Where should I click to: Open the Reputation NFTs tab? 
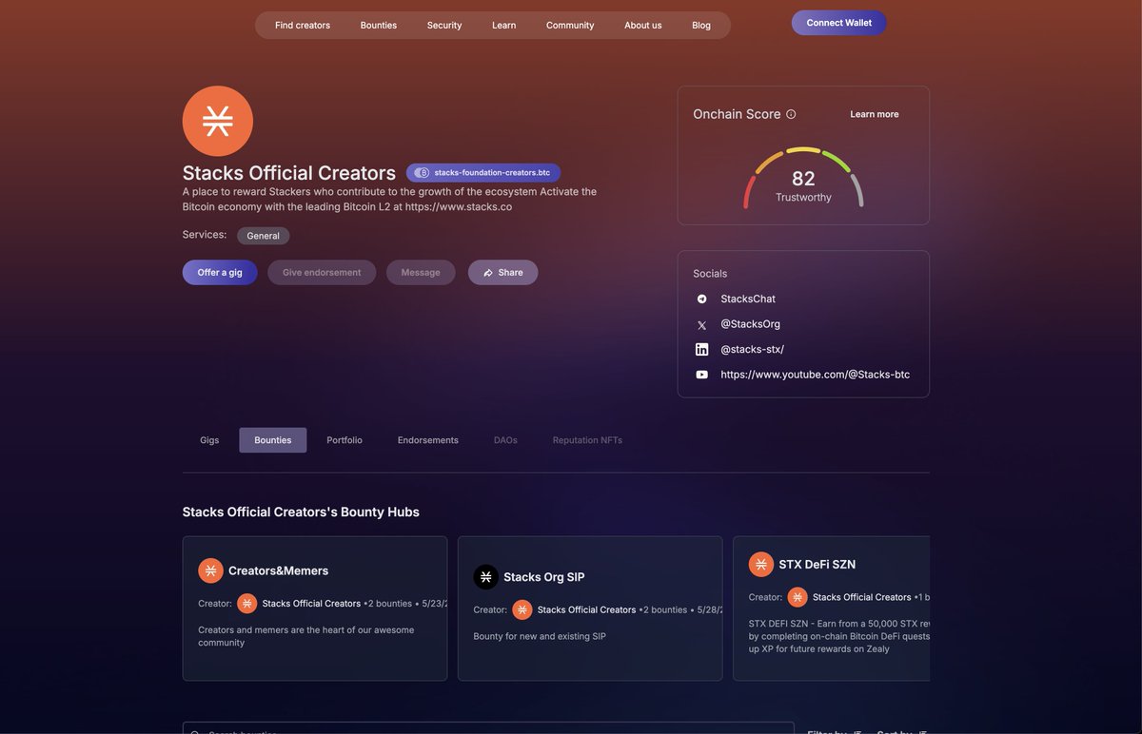coord(587,440)
